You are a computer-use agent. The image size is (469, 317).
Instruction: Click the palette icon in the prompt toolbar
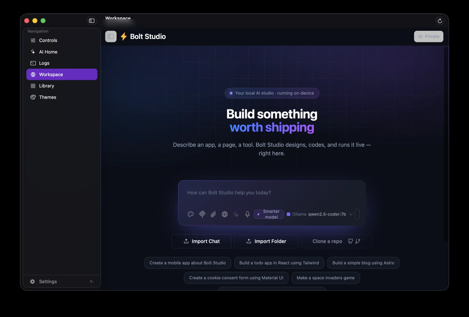(x=191, y=214)
